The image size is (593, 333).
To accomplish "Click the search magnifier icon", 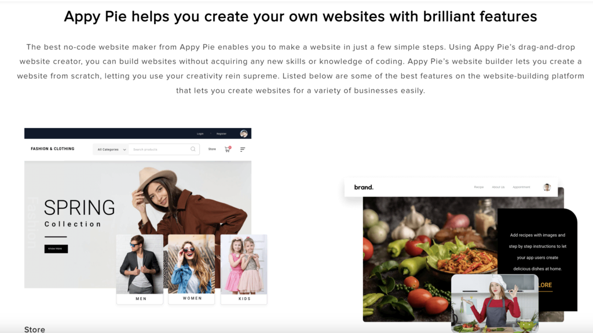I will coord(193,149).
